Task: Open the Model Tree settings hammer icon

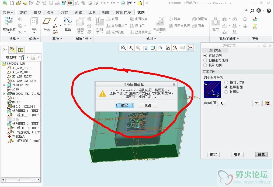Action: click(x=22, y=57)
